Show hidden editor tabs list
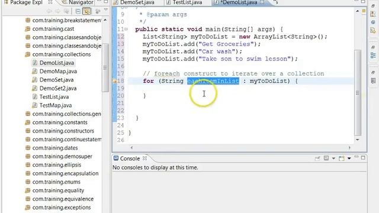Viewport: 379px width, 213px height. (x=275, y=2)
